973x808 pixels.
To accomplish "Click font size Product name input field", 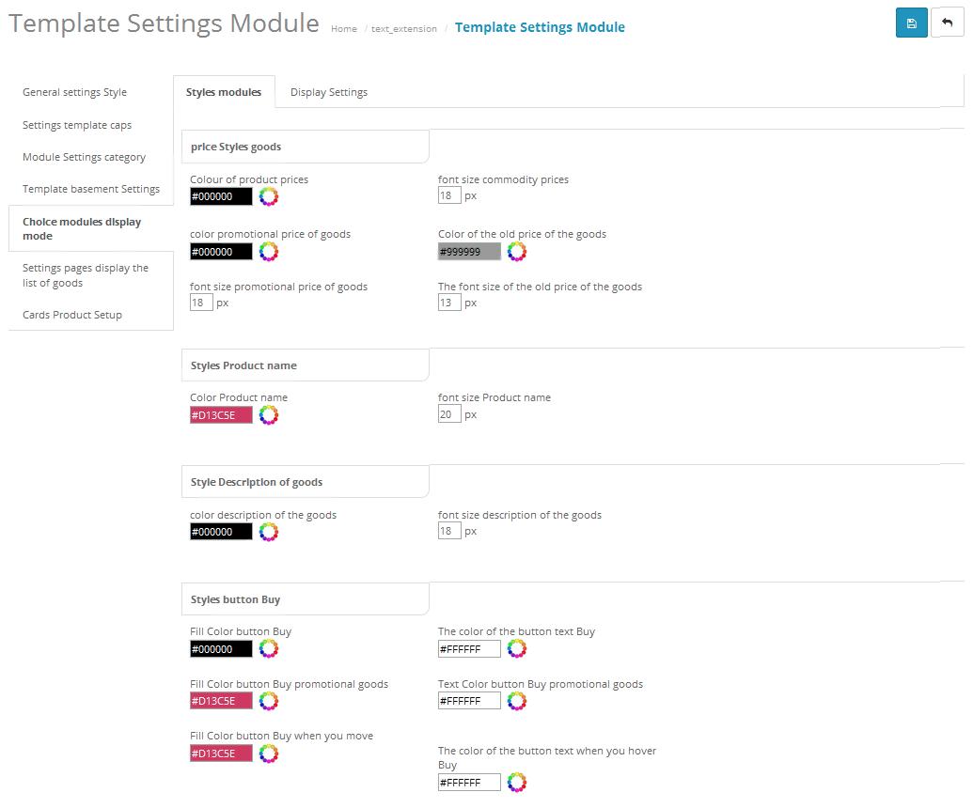I will 449,414.
